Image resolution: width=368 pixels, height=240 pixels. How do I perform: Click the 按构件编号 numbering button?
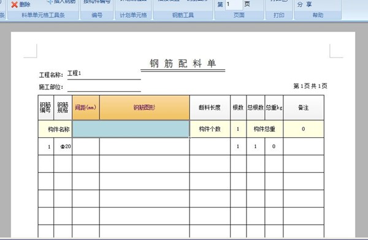tap(97, 2)
